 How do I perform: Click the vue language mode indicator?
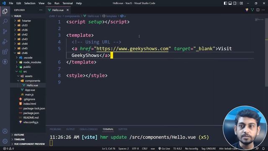pos(152,148)
